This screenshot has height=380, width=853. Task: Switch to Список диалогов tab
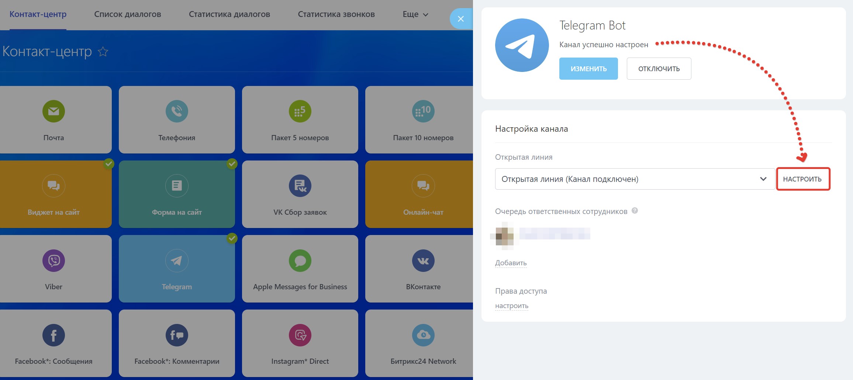pos(127,14)
